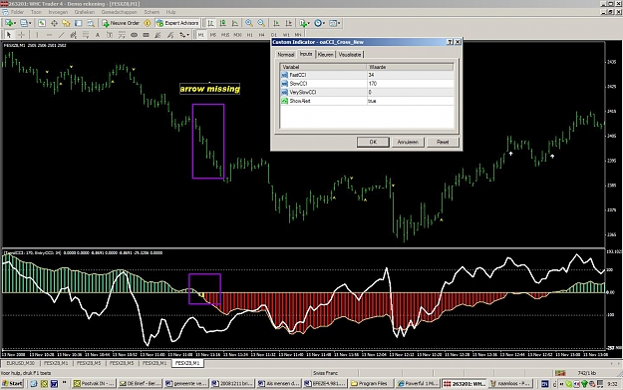Click Annuleren in the dialog

tap(408, 142)
